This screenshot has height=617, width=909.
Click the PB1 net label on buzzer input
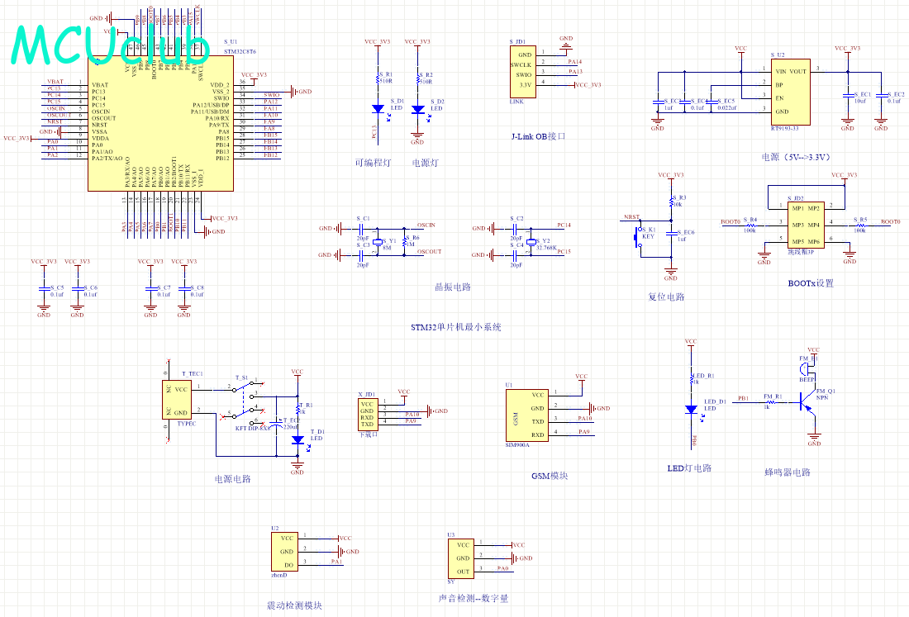pos(743,399)
